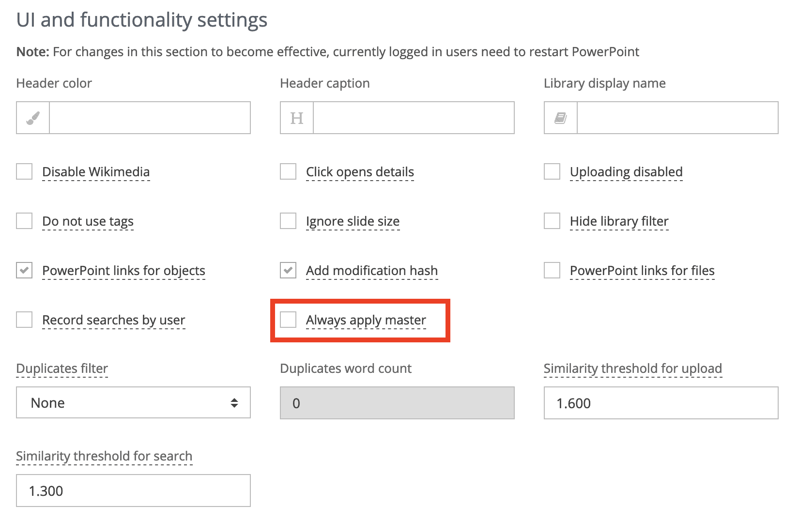The width and height of the screenshot is (799, 522).
Task: Click the PowerPoint links for files label
Action: click(x=642, y=271)
